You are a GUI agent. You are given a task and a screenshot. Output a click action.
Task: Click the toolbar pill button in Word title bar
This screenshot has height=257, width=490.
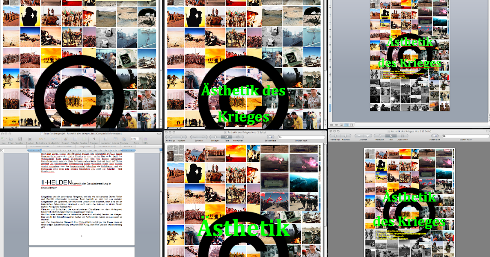tap(160, 133)
